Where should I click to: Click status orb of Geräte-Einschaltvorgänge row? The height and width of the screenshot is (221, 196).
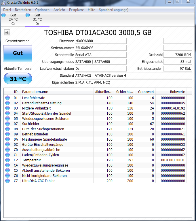pos(7,144)
